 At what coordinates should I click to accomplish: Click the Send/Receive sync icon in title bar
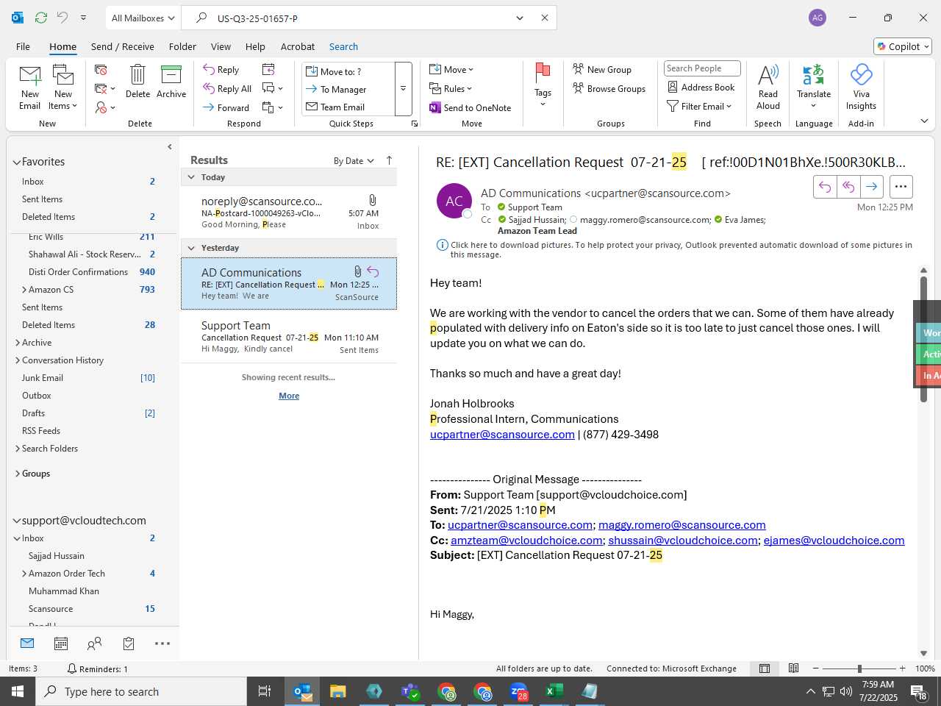[x=41, y=18]
